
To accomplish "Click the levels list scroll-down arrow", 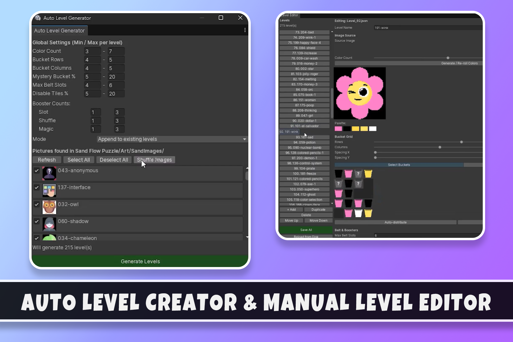I will [332, 204].
